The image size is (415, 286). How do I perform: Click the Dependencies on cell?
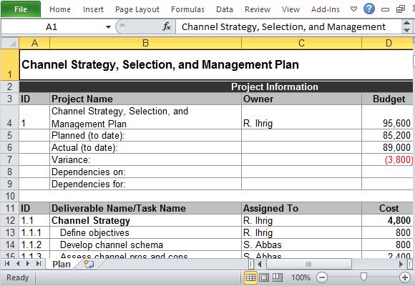(145, 172)
